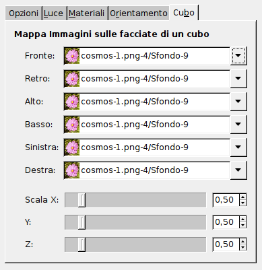Viewport: 262px width, 270px height.
Task: Open the Destra image dropdown arrow
Action: [x=238, y=170]
